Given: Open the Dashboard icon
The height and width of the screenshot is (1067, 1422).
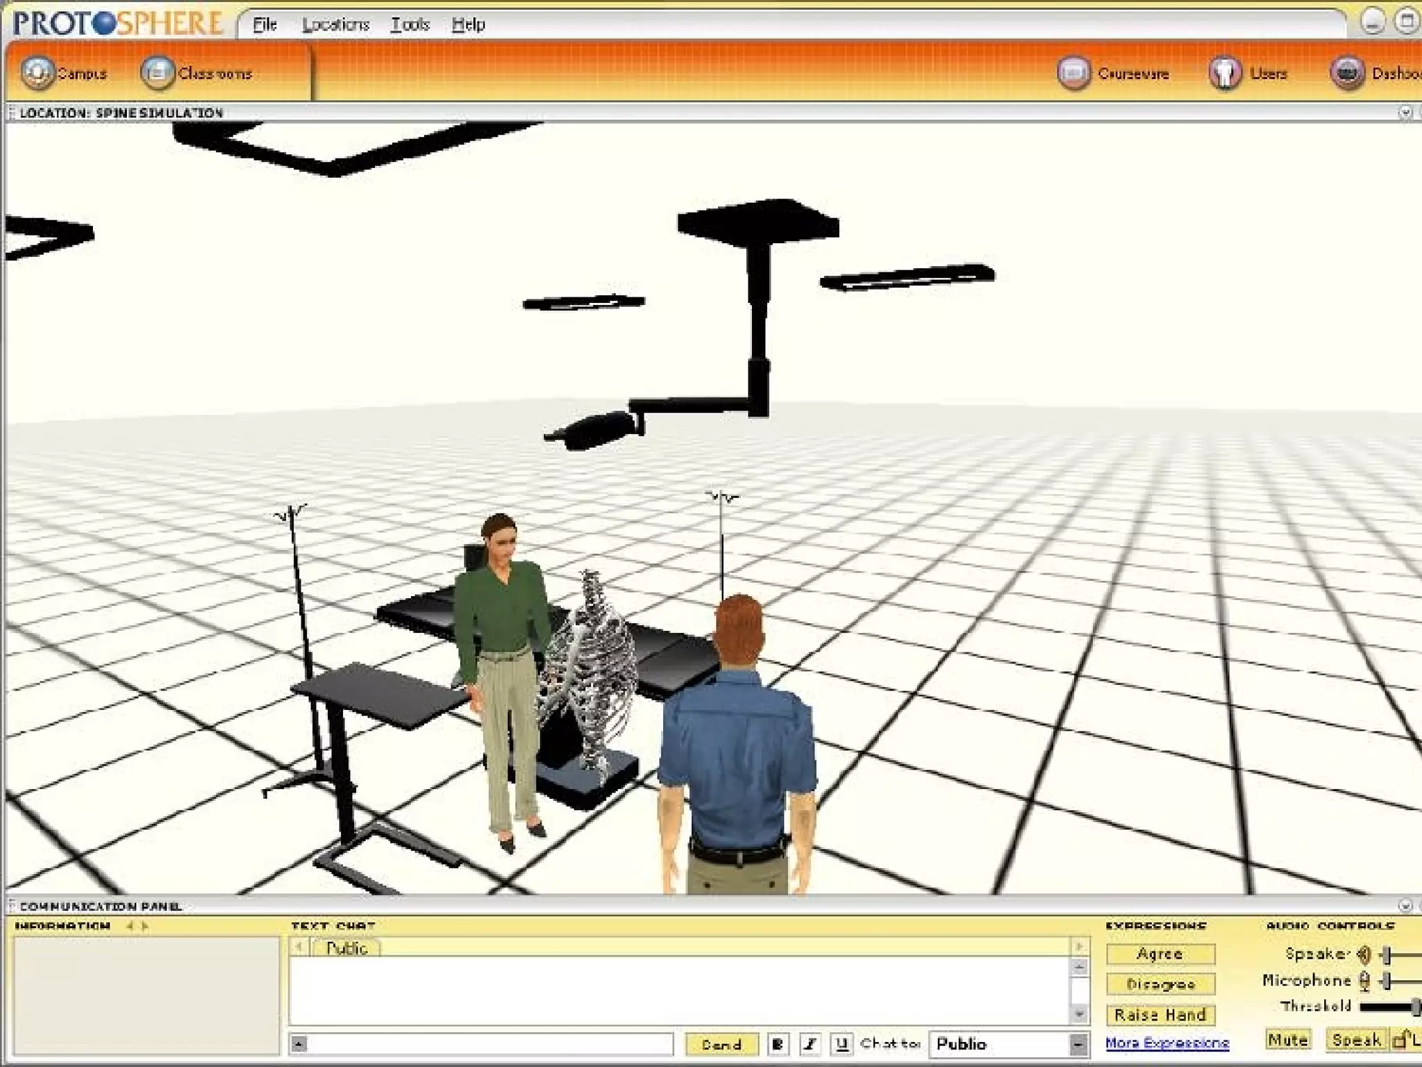Looking at the screenshot, I should [x=1347, y=73].
